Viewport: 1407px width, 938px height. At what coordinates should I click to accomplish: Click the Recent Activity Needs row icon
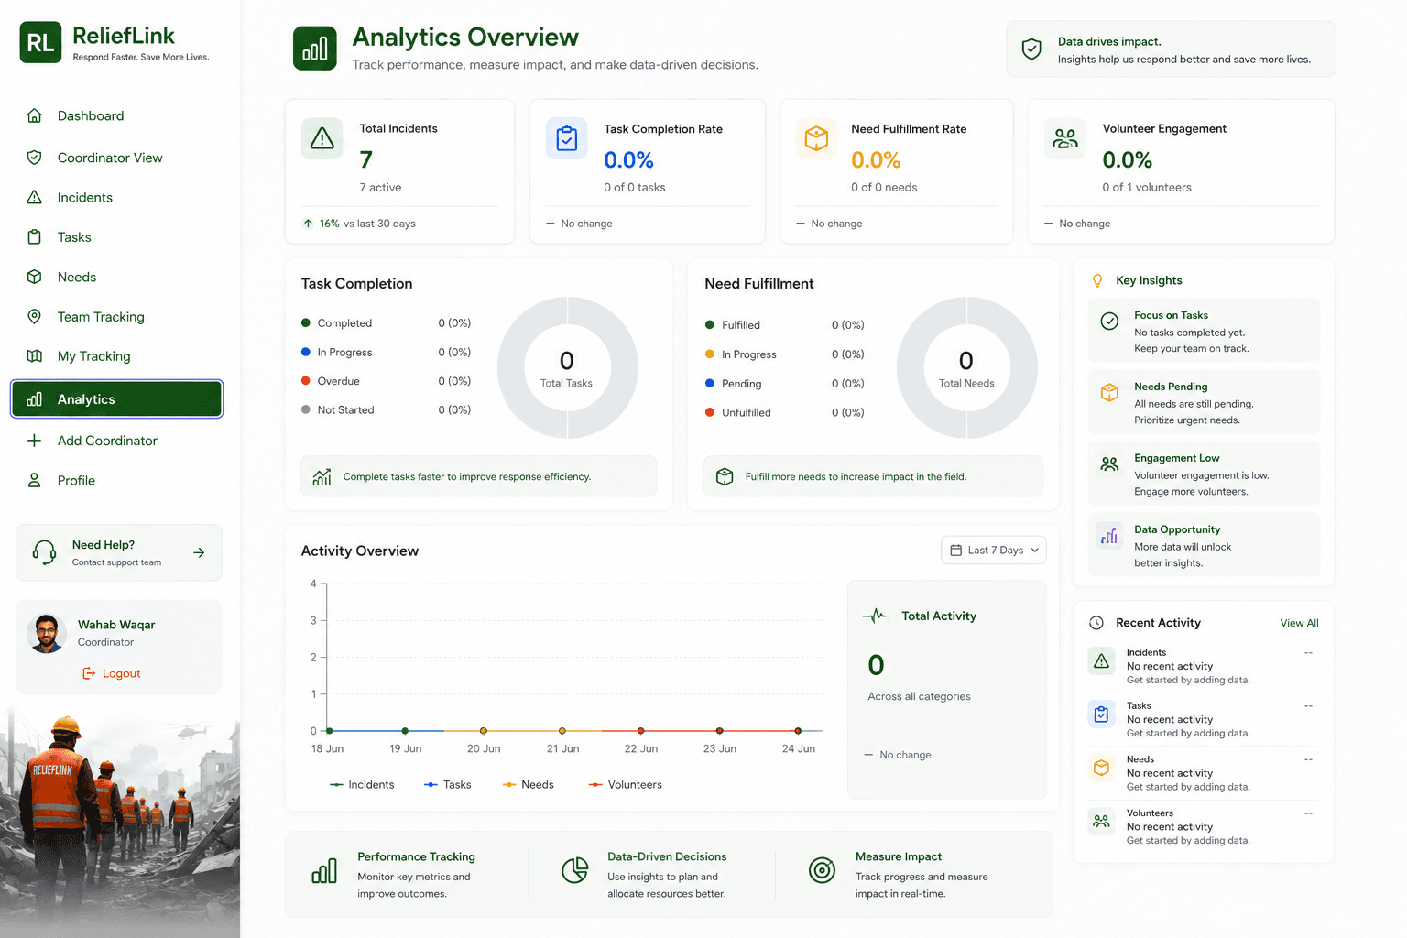[x=1102, y=768]
